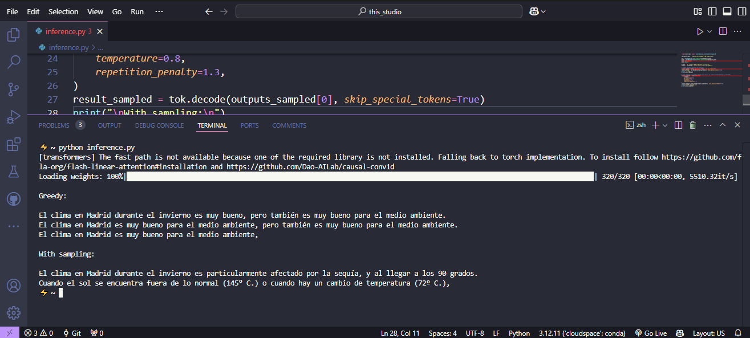The height and width of the screenshot is (338, 750).
Task: Open the Explorer view in activity bar
Action: (x=14, y=35)
